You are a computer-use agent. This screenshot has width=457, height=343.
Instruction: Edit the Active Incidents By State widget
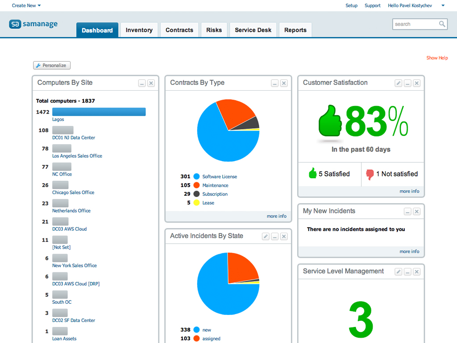coord(266,236)
